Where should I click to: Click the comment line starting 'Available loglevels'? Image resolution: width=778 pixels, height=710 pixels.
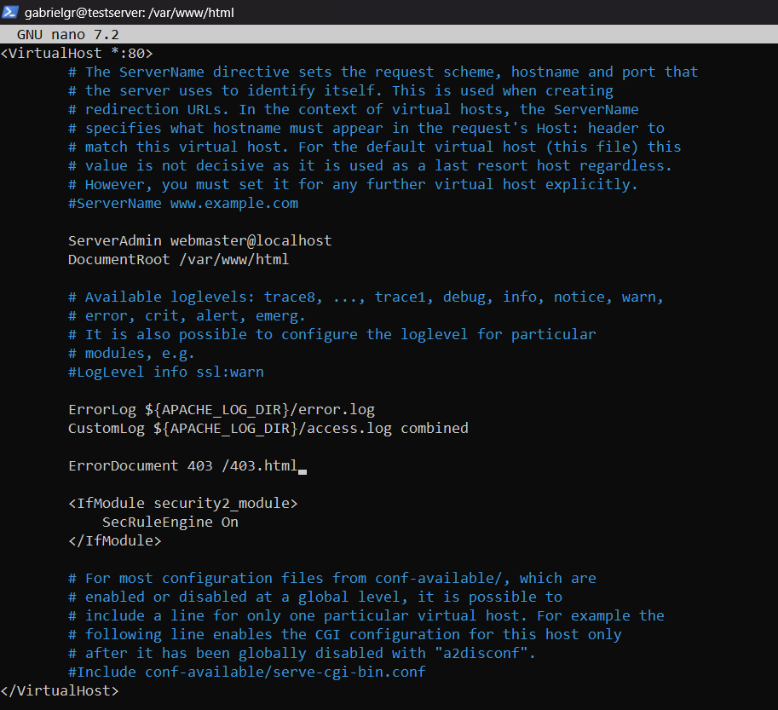pyautogui.click(x=366, y=297)
